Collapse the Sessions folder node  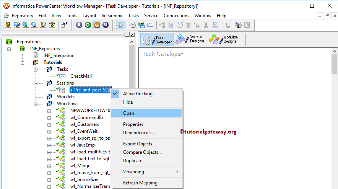(x=36, y=83)
